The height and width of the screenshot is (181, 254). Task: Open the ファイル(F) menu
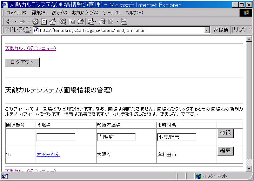click(x=17, y=13)
